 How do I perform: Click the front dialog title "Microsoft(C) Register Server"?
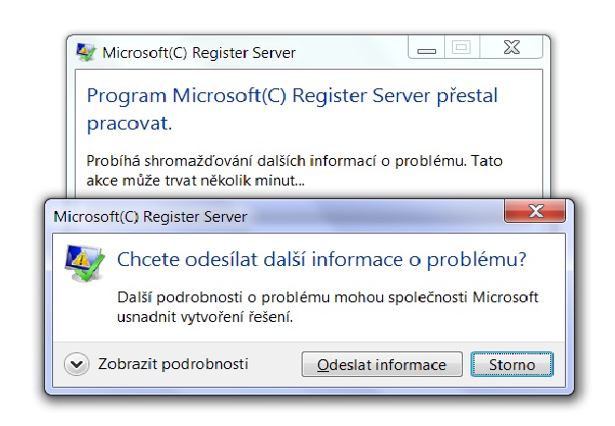tap(150, 216)
